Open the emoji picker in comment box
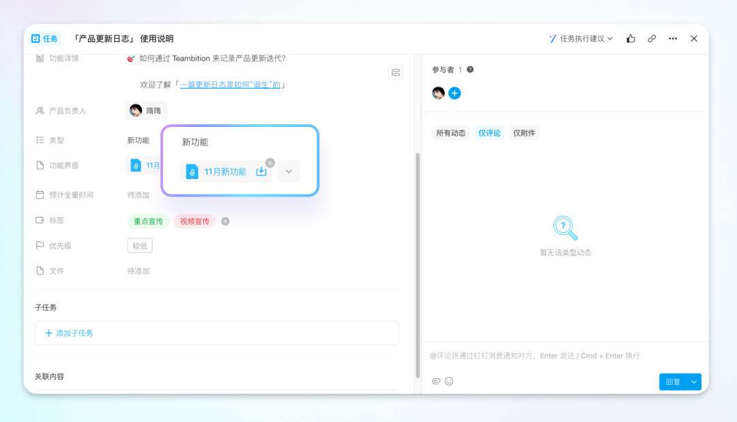This screenshot has height=422, width=737. pyautogui.click(x=449, y=381)
